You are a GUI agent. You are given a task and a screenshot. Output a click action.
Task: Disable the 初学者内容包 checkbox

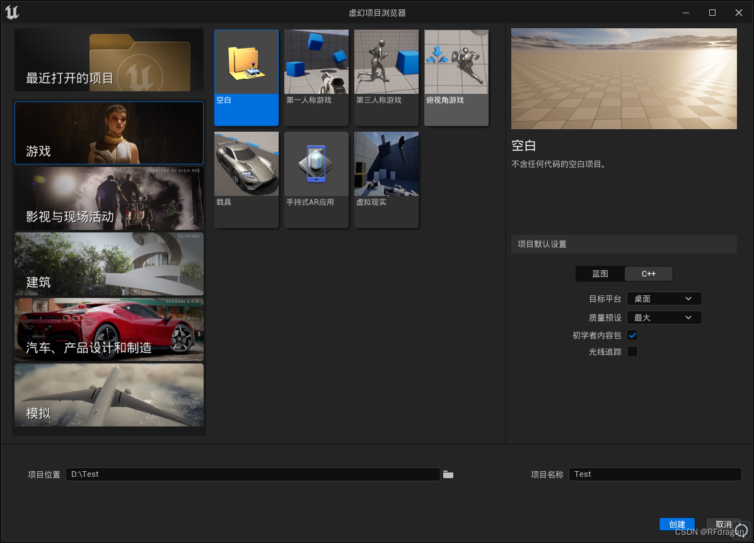[632, 335]
